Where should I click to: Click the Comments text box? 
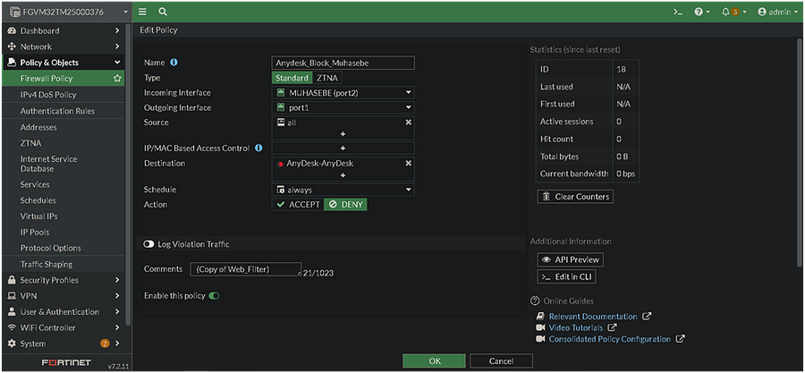tap(246, 269)
